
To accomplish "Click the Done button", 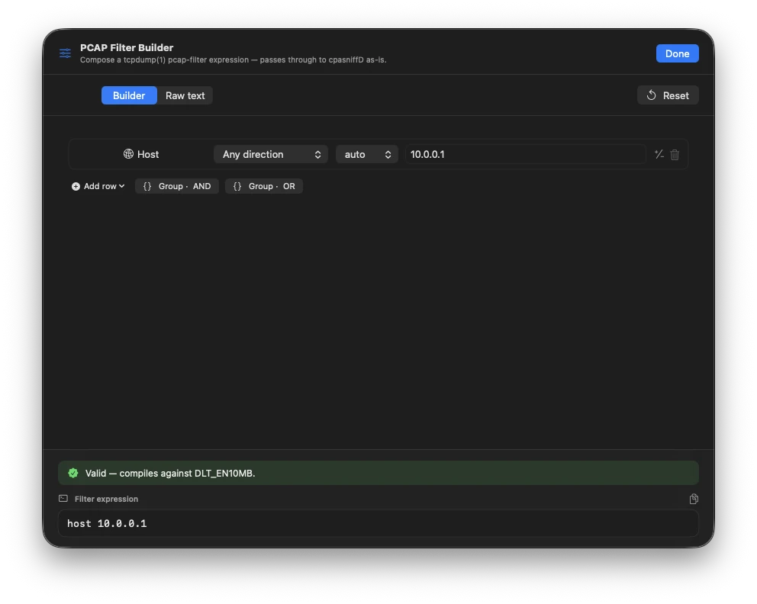I will pyautogui.click(x=676, y=53).
